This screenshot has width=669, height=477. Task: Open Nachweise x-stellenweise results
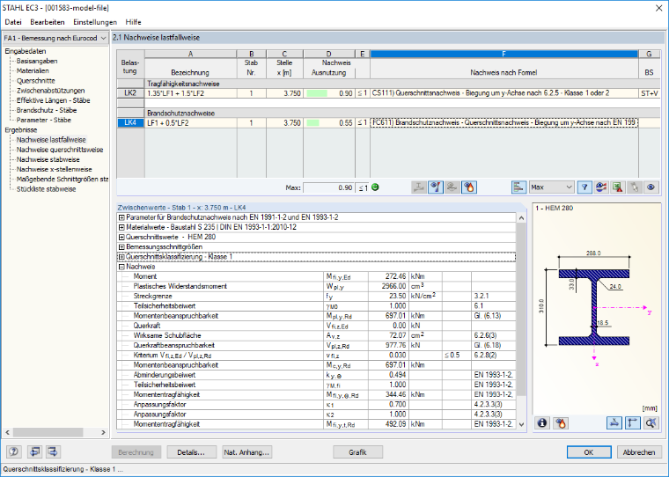55,169
